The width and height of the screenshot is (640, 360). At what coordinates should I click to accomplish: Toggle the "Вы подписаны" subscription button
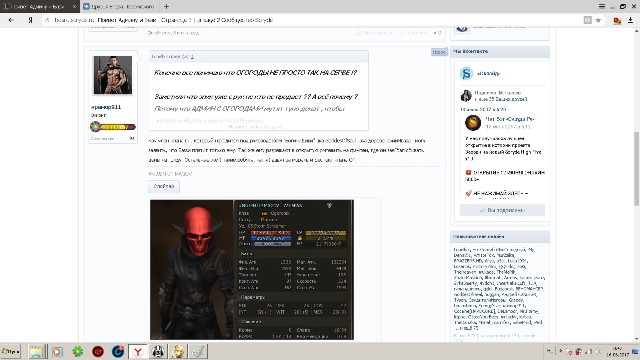(502, 210)
